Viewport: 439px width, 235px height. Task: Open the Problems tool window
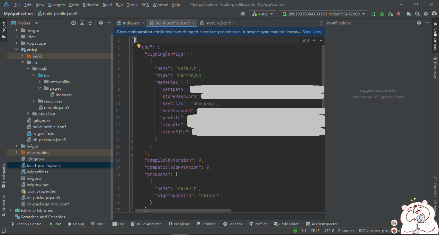179,224
